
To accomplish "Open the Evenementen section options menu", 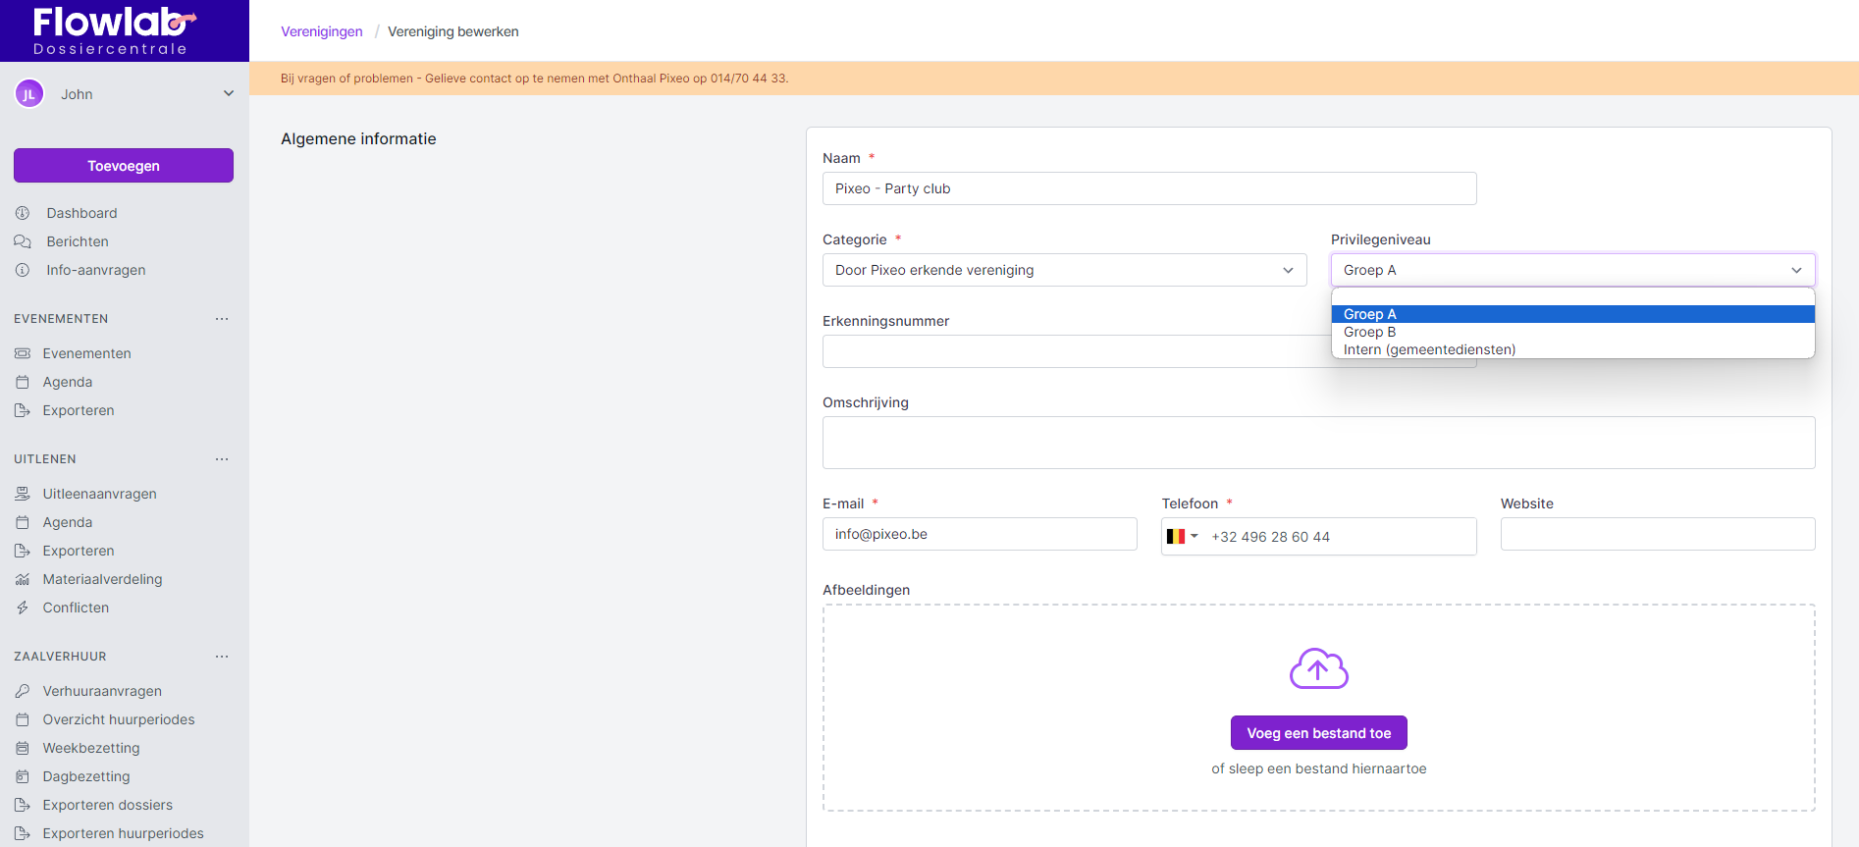I will point(222,319).
